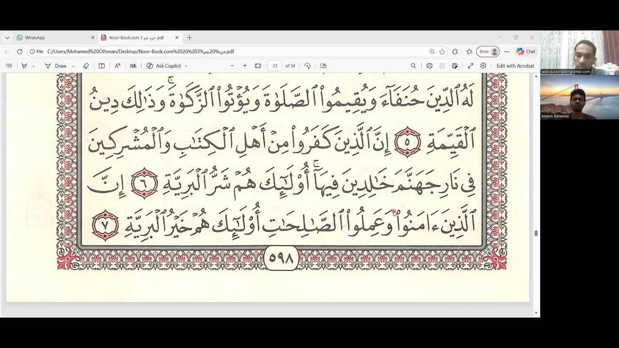Expand Ask Copilot dropdown arrow
Image resolution: width=619 pixels, height=348 pixels.
point(186,66)
